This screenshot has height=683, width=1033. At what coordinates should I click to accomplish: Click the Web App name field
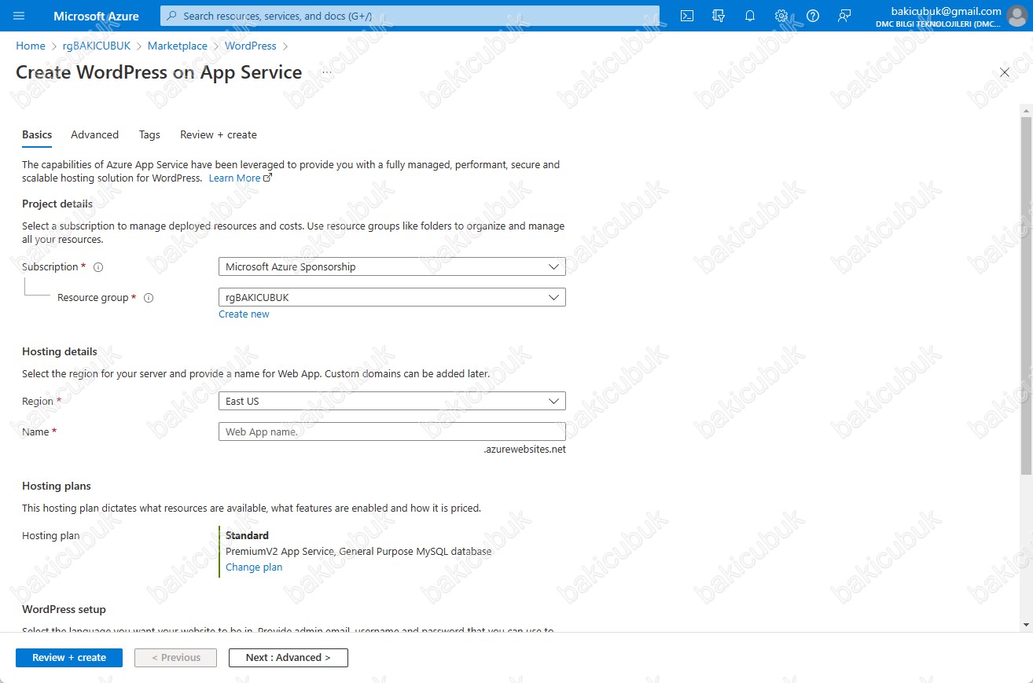point(392,431)
